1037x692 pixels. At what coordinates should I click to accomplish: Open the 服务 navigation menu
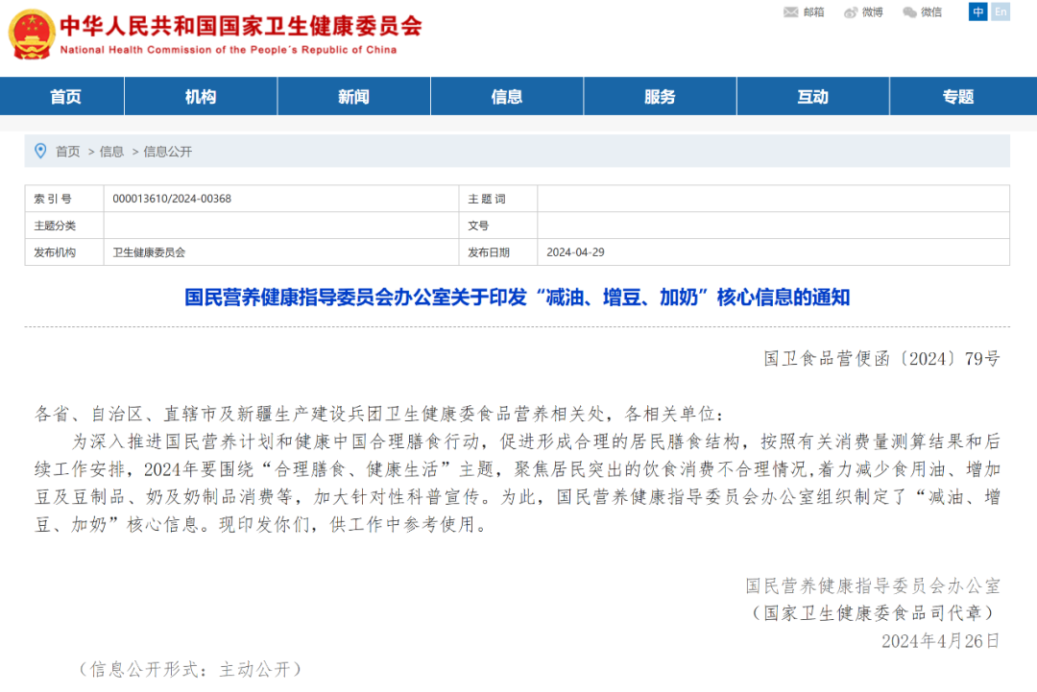tap(660, 96)
